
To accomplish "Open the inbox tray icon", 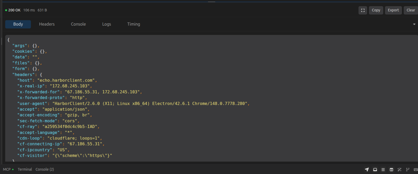I will tap(375, 169).
